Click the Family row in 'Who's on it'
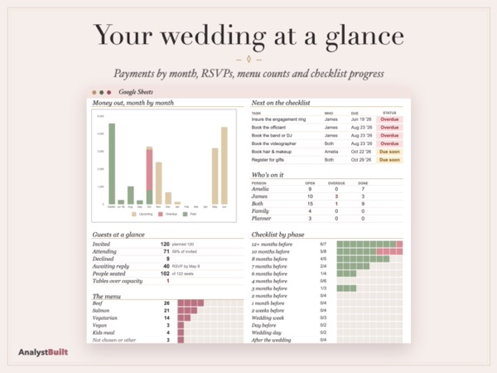The height and width of the screenshot is (373, 497). pos(327,211)
